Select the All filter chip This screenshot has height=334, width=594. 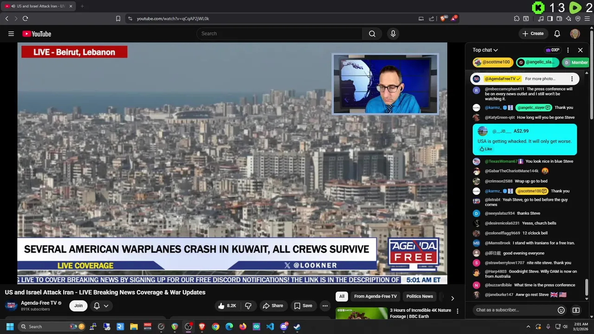pyautogui.click(x=342, y=296)
